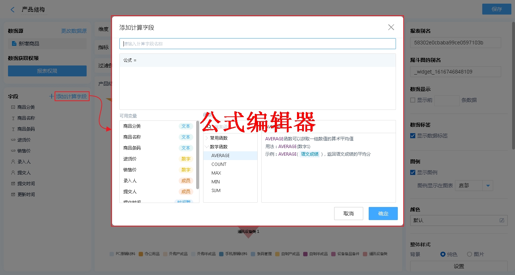This screenshot has width=515, height=275.
Task: Uncheck the 显示图例 checkbox
Action: point(413,172)
